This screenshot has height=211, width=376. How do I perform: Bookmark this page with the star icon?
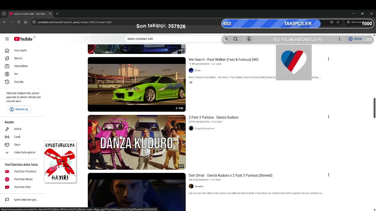[338, 22]
